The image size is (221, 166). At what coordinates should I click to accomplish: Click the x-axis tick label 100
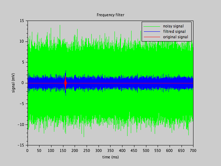tap(51, 150)
